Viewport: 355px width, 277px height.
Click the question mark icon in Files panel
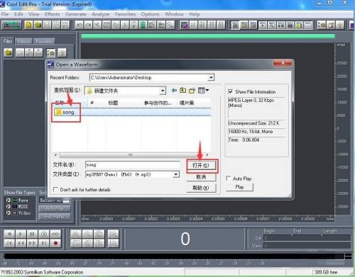[62, 52]
